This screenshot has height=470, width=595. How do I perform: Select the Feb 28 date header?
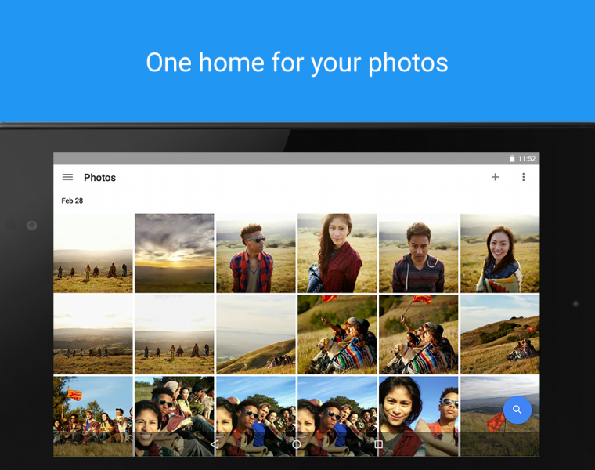click(72, 201)
